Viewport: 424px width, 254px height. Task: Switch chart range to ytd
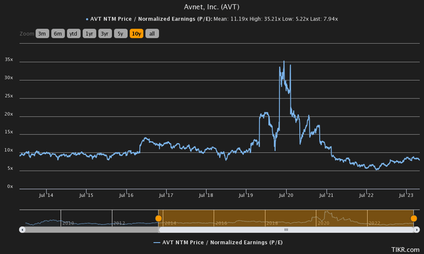coord(74,34)
